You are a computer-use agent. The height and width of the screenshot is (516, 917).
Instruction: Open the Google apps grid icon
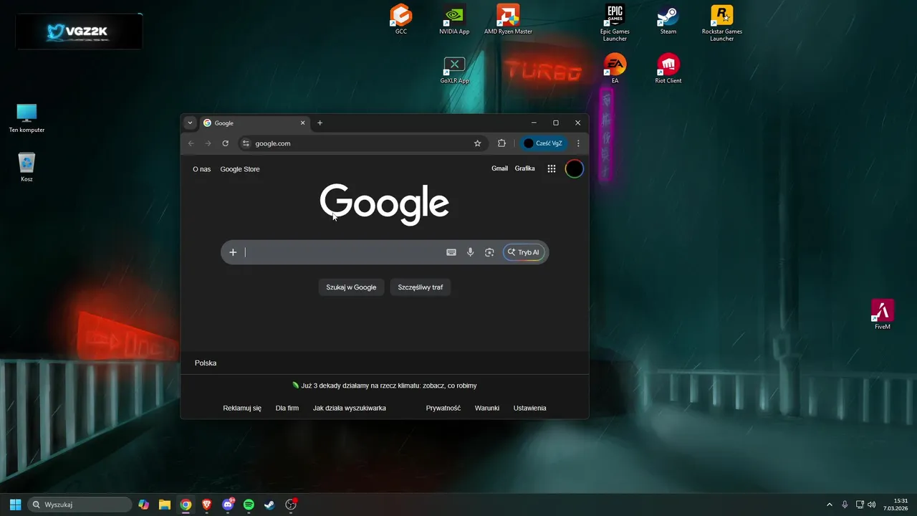(552, 169)
